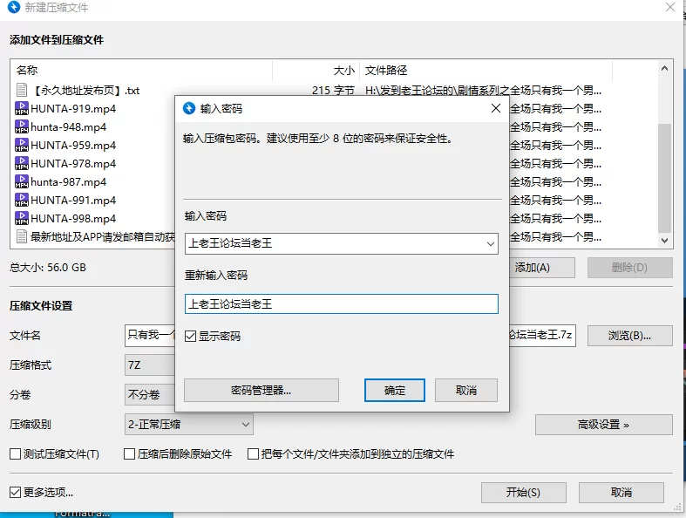Click 确定 to confirm password
This screenshot has width=686, height=518.
click(x=395, y=390)
